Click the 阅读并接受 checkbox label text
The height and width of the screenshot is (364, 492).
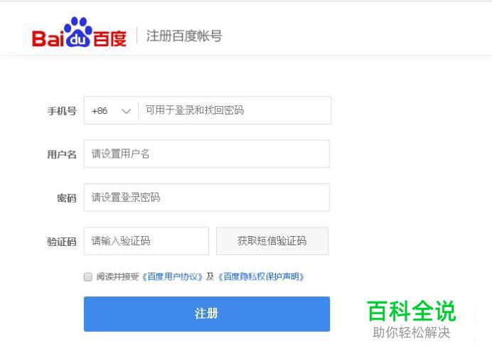[117, 277]
